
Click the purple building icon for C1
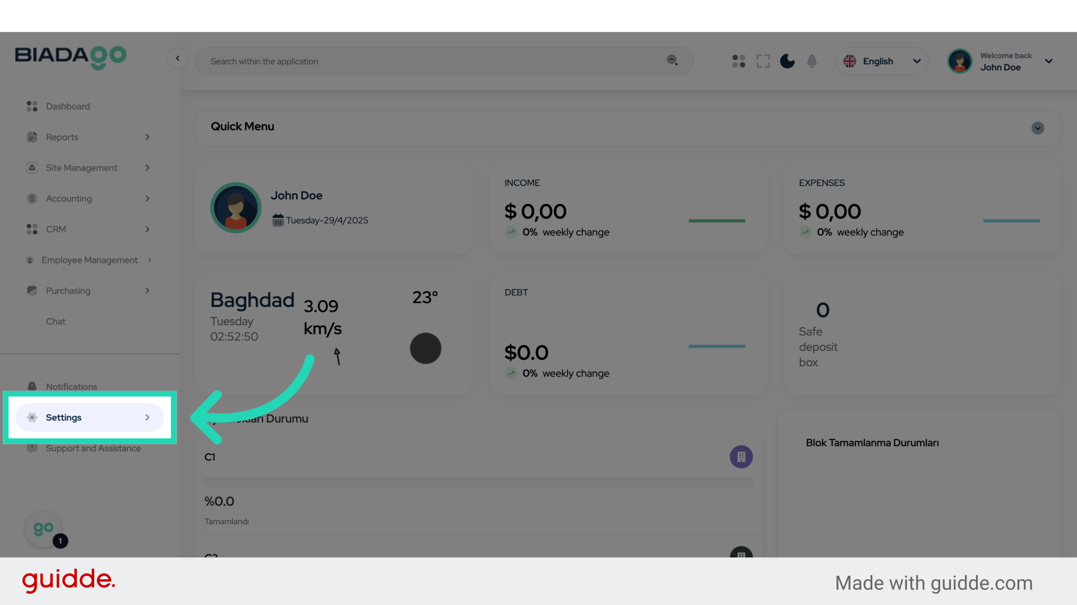[741, 457]
